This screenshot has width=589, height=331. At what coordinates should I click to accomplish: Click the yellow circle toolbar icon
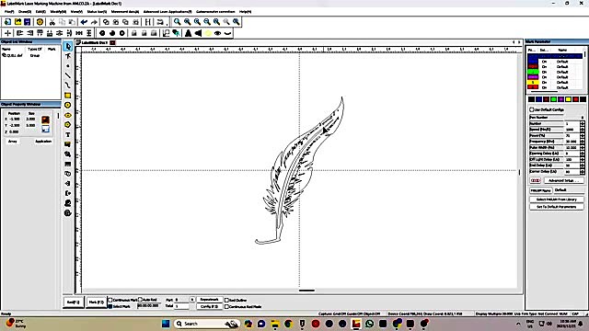click(x=208, y=33)
